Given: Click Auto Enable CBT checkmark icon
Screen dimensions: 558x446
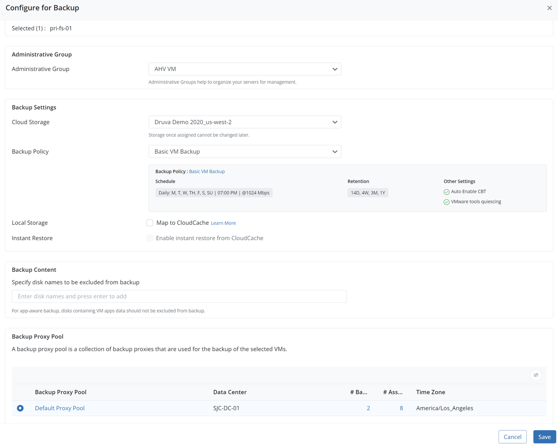Looking at the screenshot, I should [446, 192].
